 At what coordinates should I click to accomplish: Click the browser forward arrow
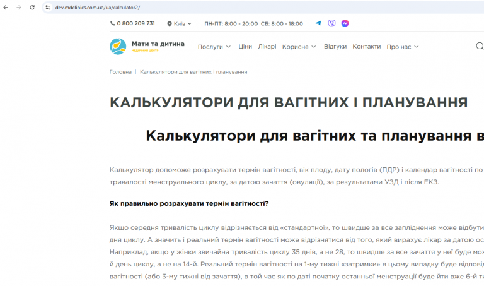pos(19,8)
